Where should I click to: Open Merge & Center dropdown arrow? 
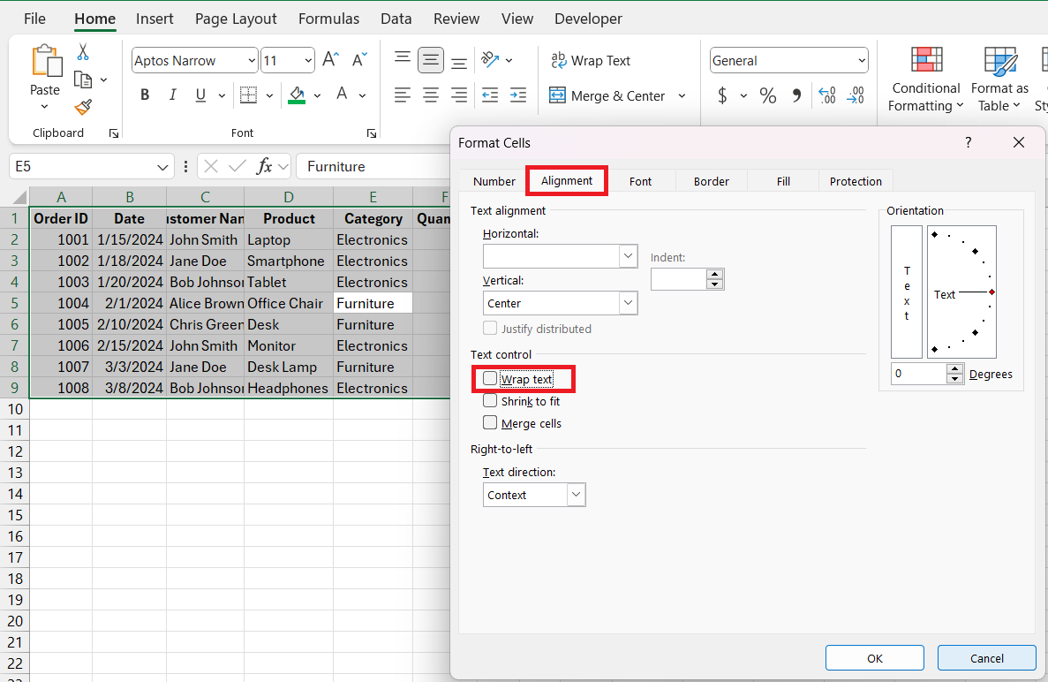(682, 95)
